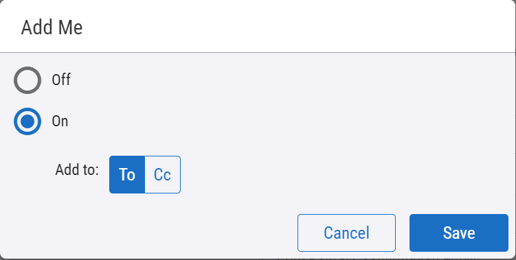Click the "Add to:" label
Screen dimensions: 516x260
pyautogui.click(x=77, y=170)
